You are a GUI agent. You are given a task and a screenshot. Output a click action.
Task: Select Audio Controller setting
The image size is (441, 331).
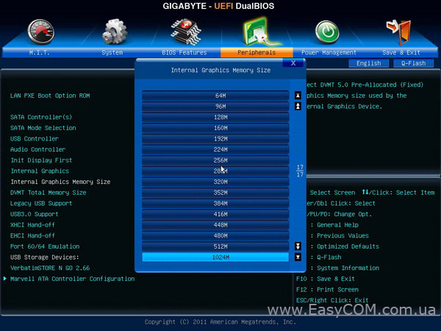click(37, 149)
